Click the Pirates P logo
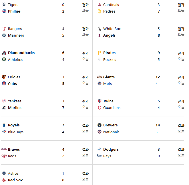This screenshot has width=189, height=185. (99, 53)
